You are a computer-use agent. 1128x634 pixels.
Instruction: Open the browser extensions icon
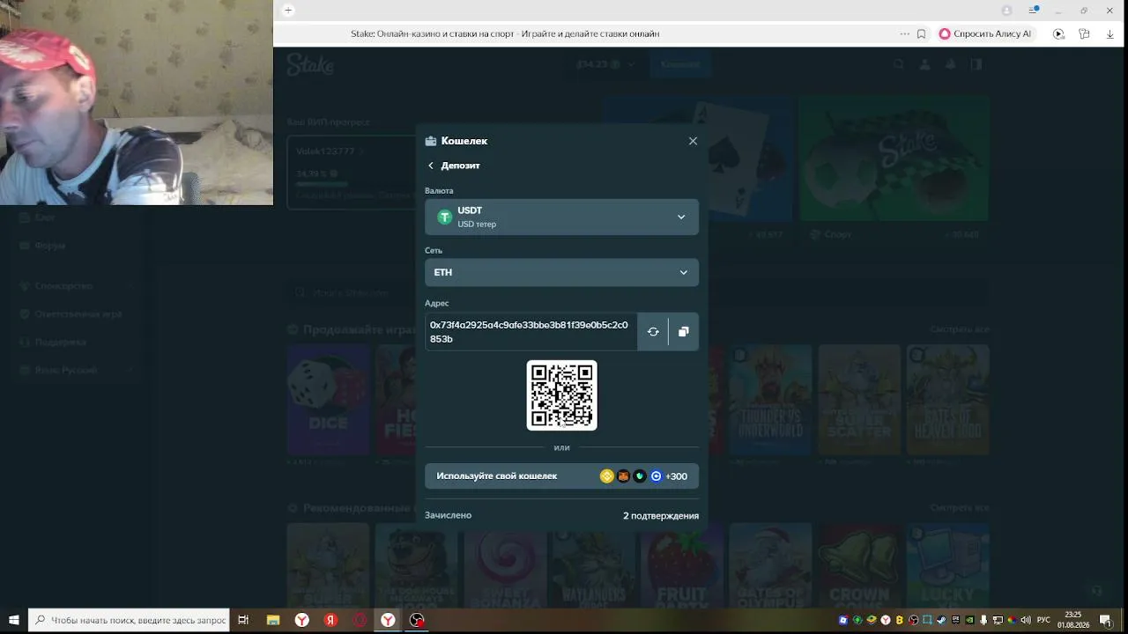pos(1085,34)
